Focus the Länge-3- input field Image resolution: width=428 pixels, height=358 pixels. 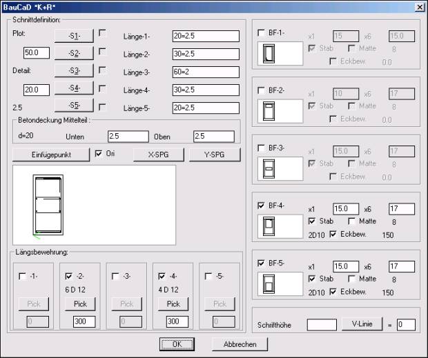206,72
